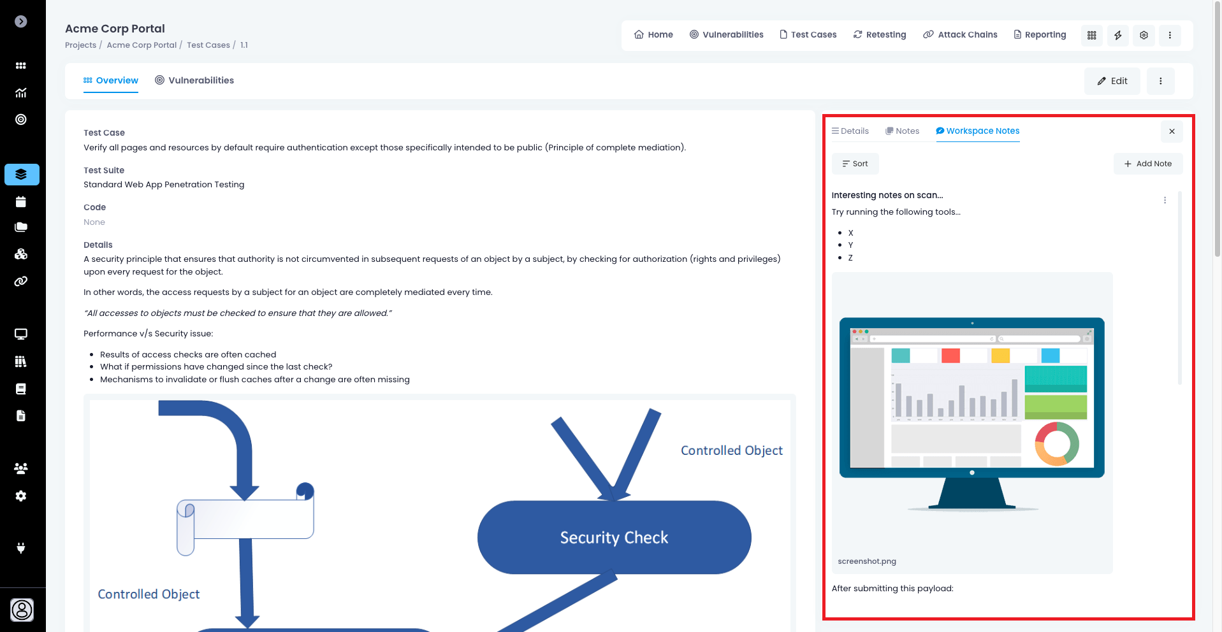Click the Add Note button
Viewport: 1222px width, 632px height.
(1147, 164)
